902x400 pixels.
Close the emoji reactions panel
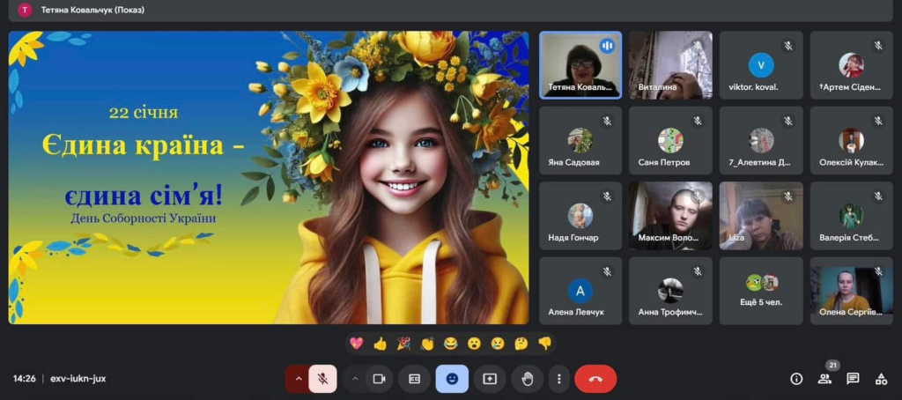tap(452, 379)
